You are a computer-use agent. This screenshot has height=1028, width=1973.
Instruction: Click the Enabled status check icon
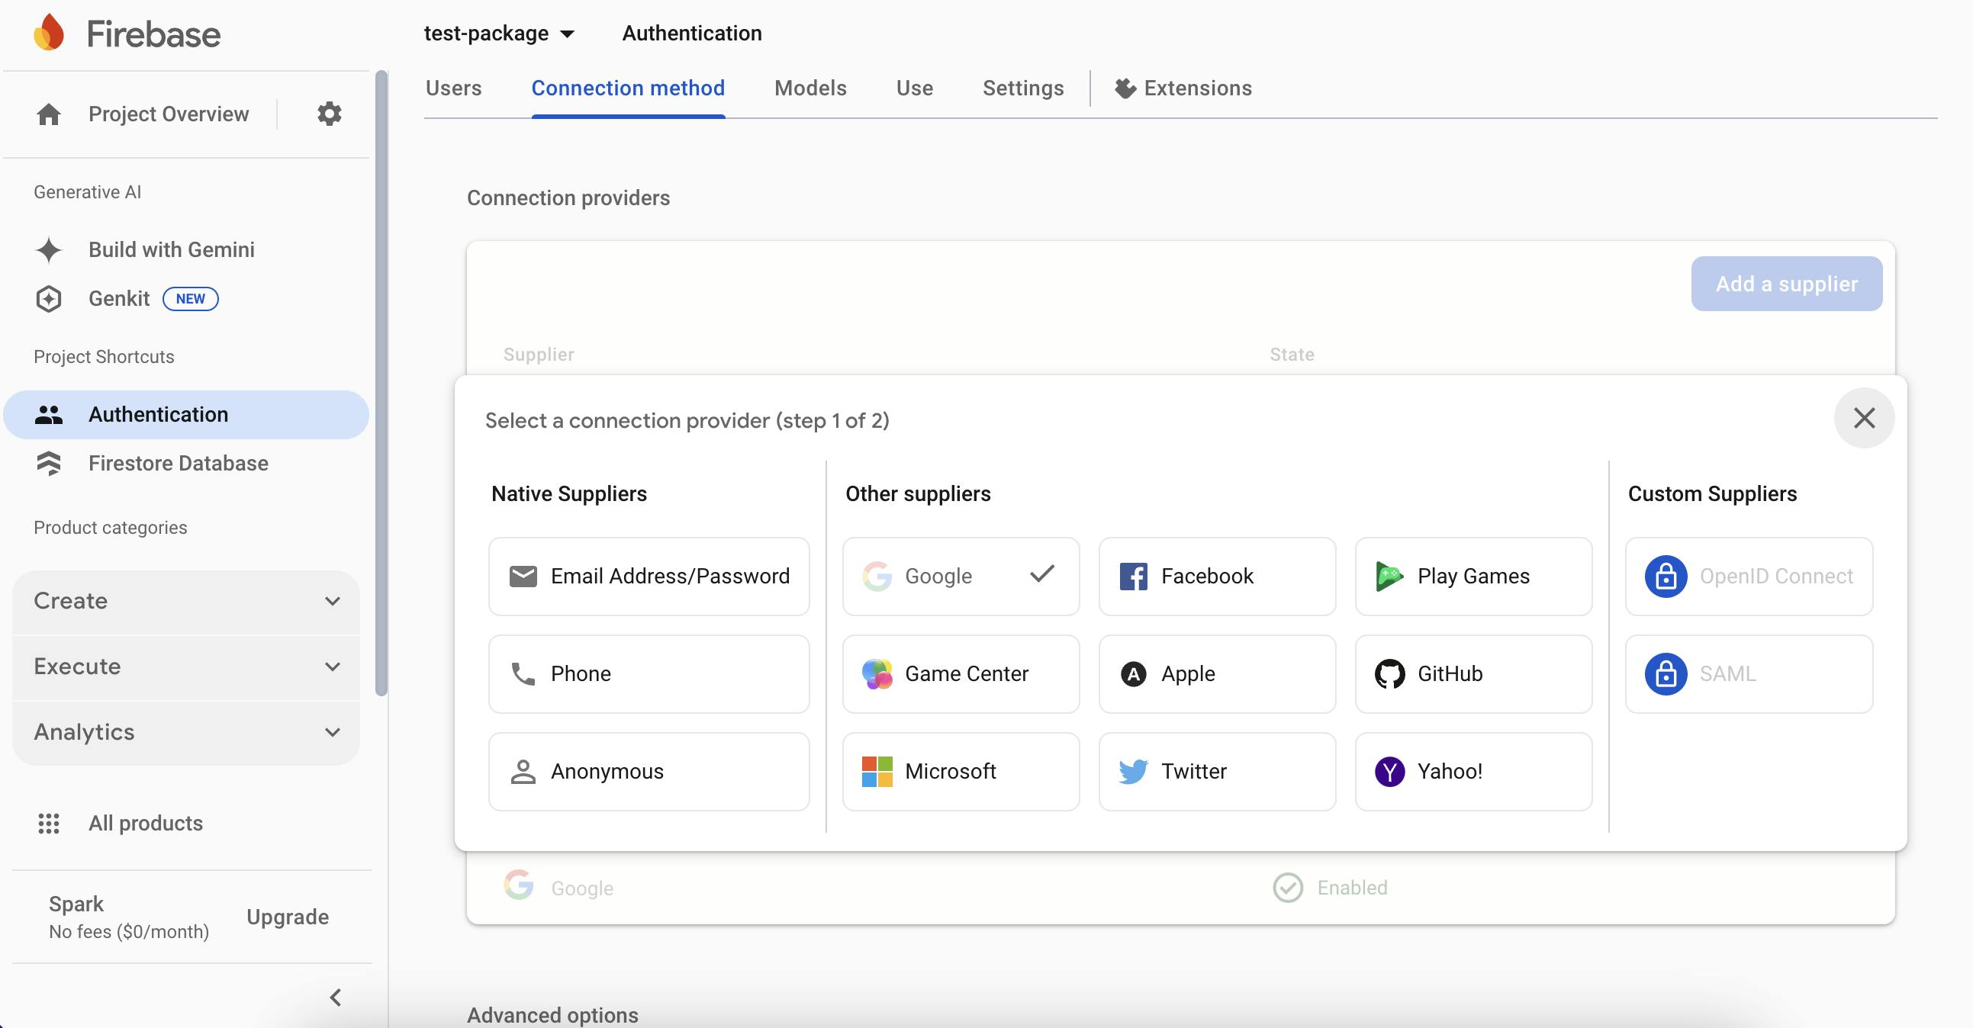(1288, 888)
